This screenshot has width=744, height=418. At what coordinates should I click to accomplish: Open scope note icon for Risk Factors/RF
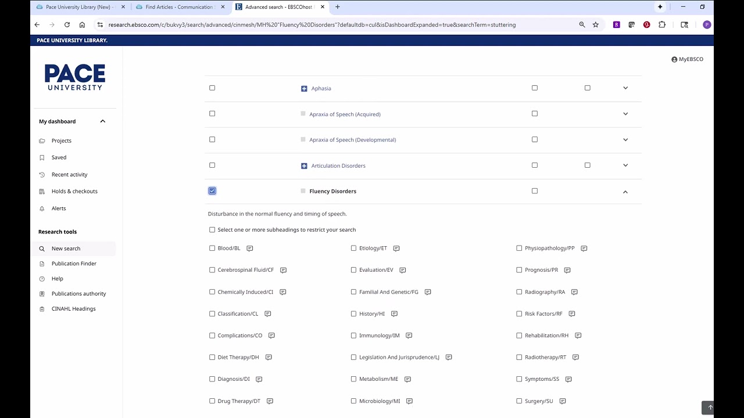pyautogui.click(x=572, y=314)
